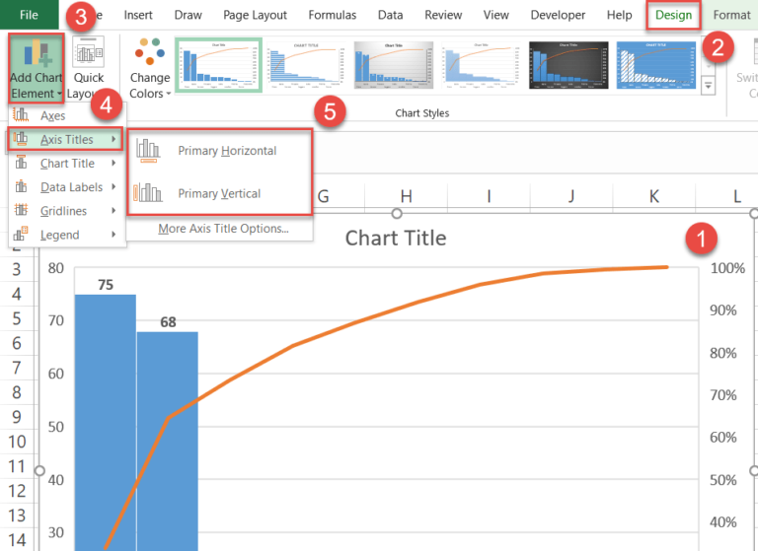The height and width of the screenshot is (551, 758).
Task: Click the left-middle chart resize handle
Action: pos(39,470)
